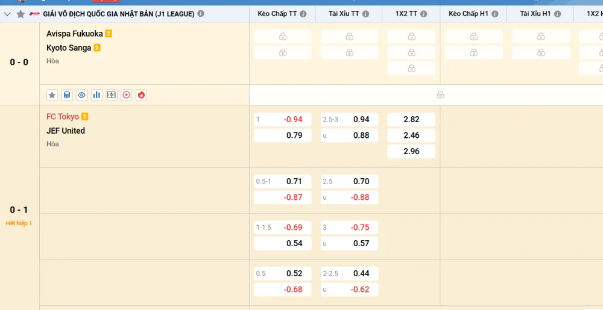Image resolution: width=603 pixels, height=310 pixels.
Task: Click locked 1X2 TT odds for Kyoto Sanga
Action: (411, 52)
